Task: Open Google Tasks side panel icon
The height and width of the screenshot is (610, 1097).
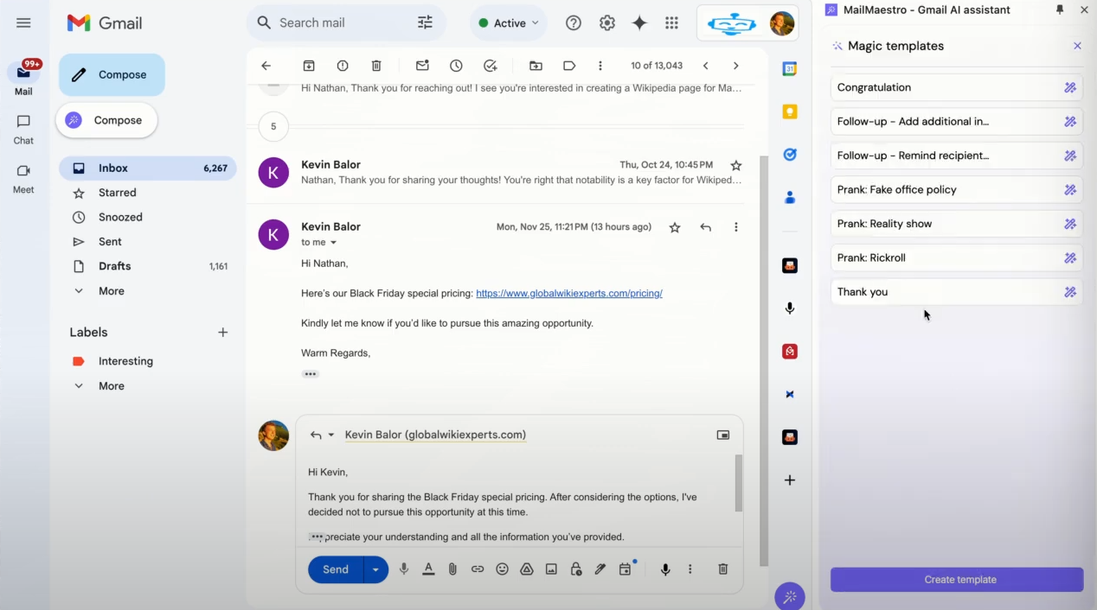Action: coord(790,155)
